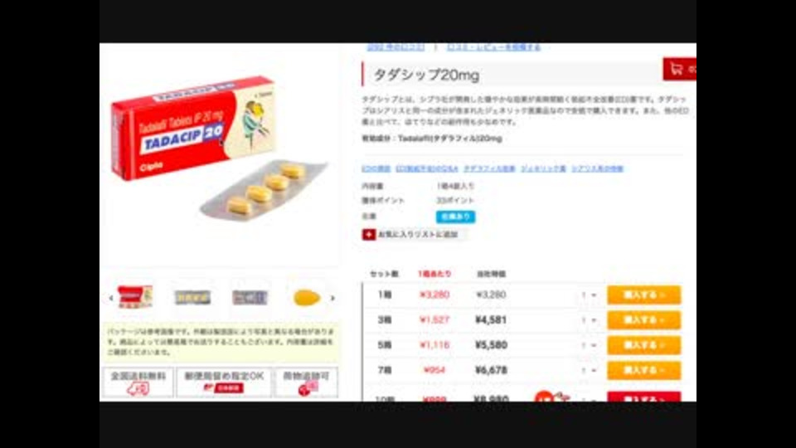Image resolution: width=796 pixels, height=448 pixels.
Task: Click the package tracking badge
Action: pyautogui.click(x=306, y=382)
